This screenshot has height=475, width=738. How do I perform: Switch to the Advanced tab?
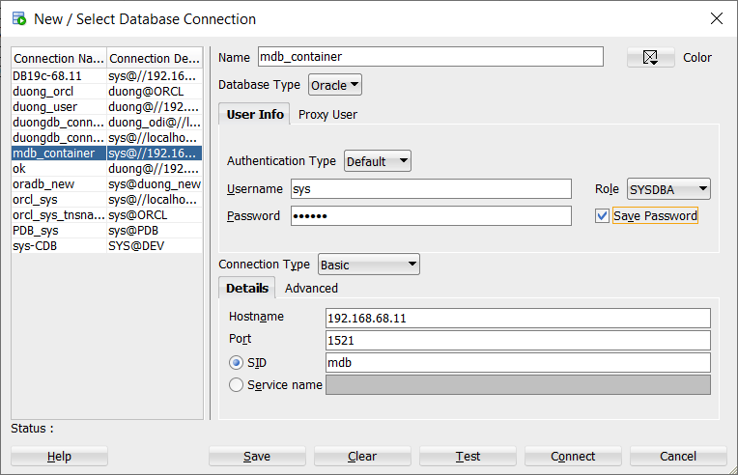click(x=311, y=288)
